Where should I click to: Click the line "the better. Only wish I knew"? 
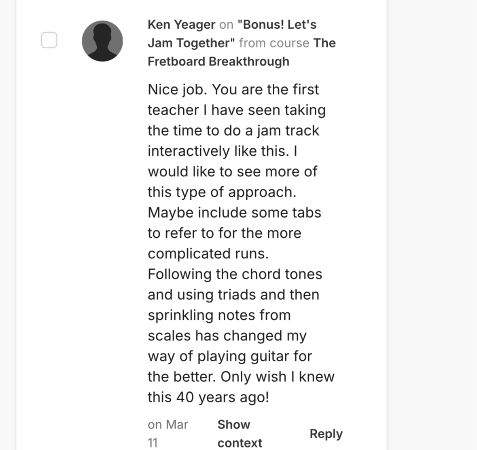click(241, 377)
